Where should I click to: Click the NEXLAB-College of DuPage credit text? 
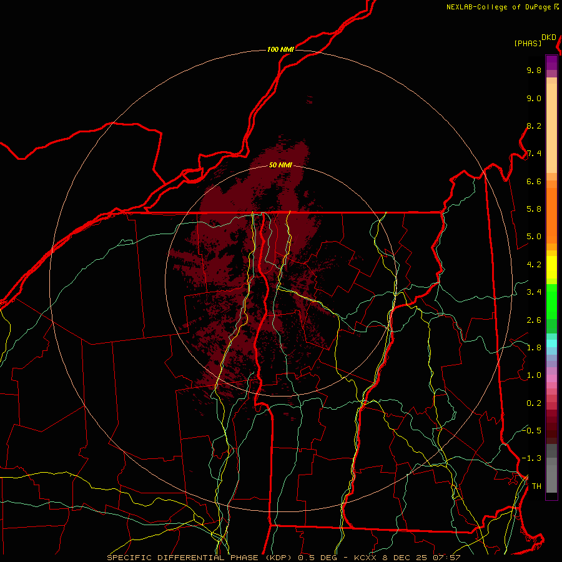tap(498, 7)
